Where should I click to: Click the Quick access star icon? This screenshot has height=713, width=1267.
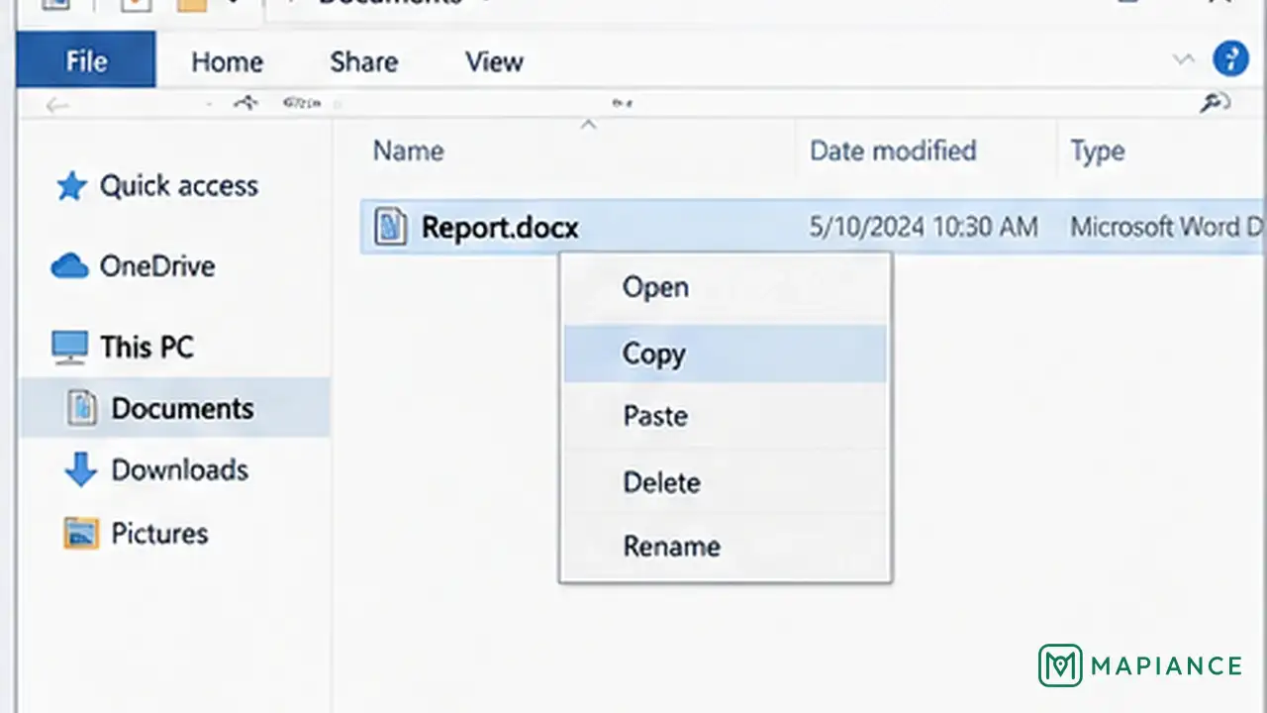71,186
